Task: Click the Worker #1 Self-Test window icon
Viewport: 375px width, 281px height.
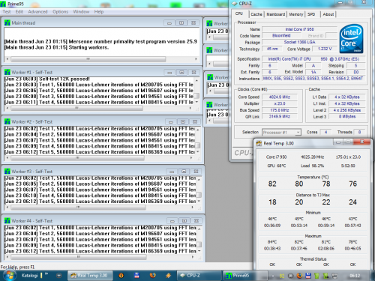Action: 7,73
